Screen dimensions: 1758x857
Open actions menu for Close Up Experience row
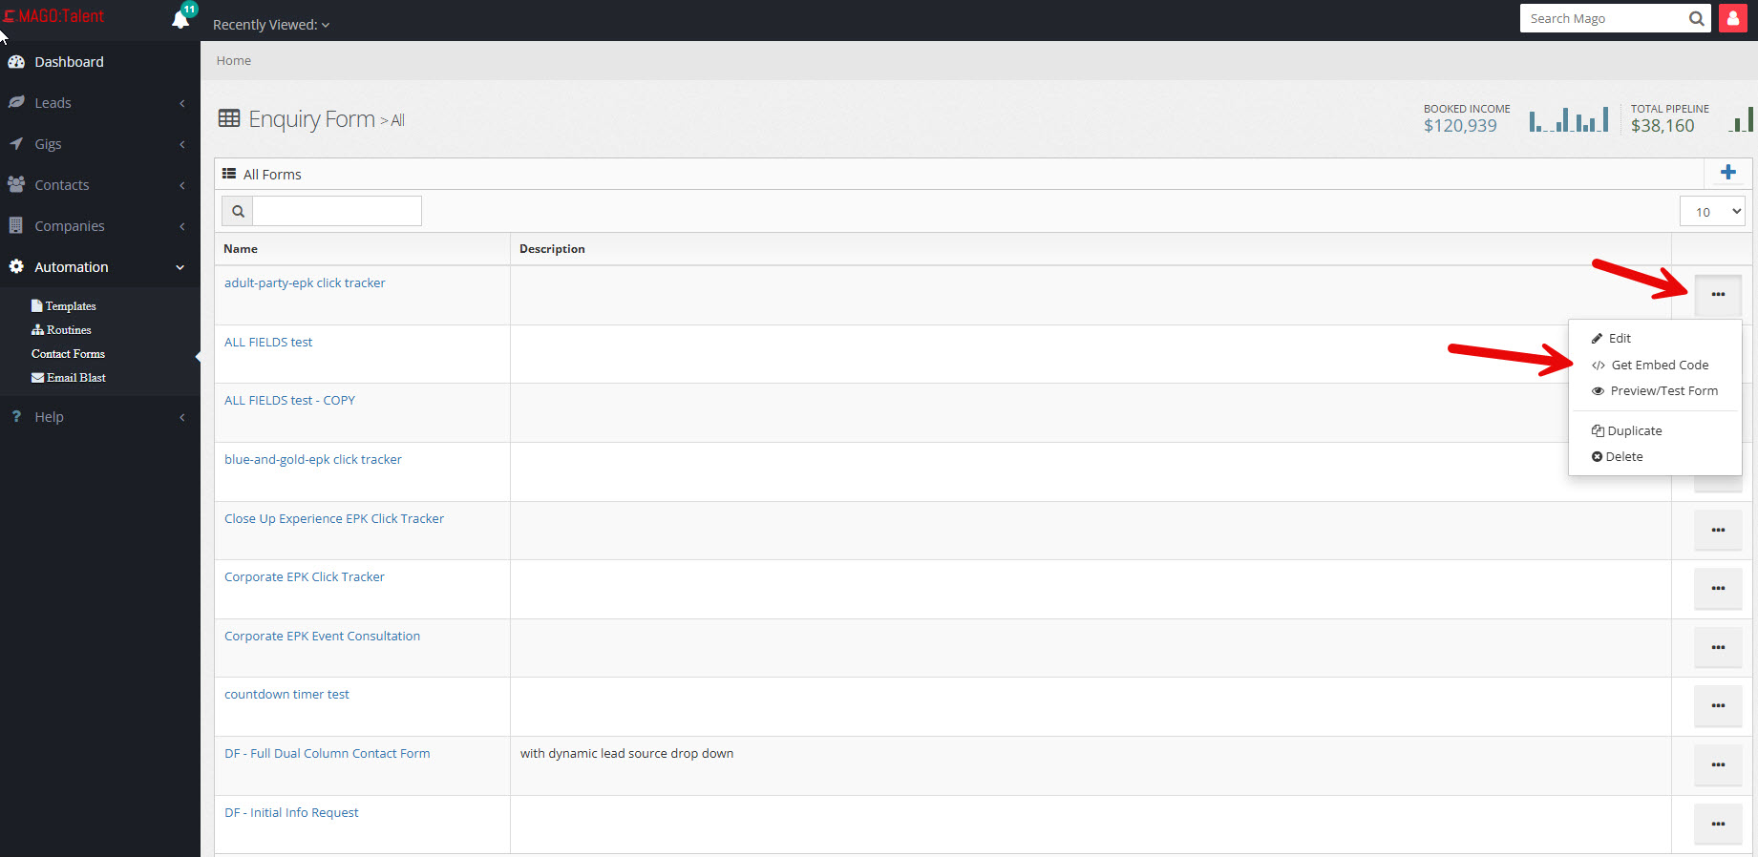coord(1718,531)
